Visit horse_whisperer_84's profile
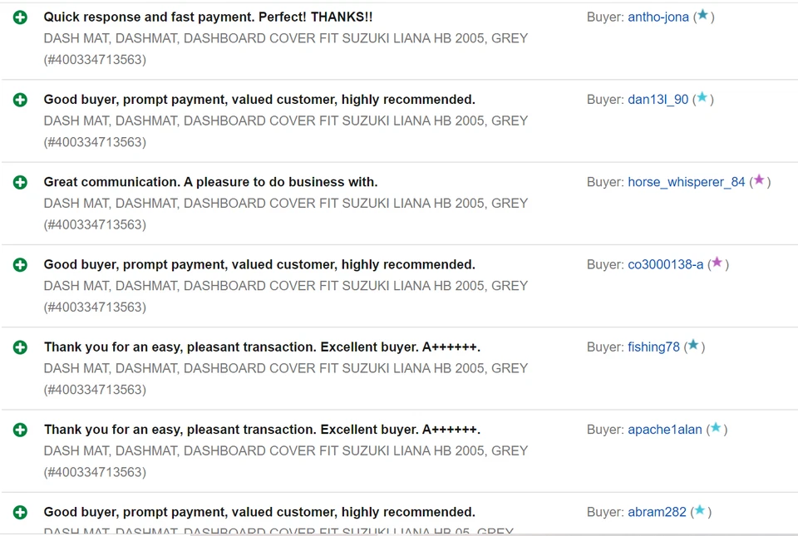The height and width of the screenshot is (536, 798). 686,182
